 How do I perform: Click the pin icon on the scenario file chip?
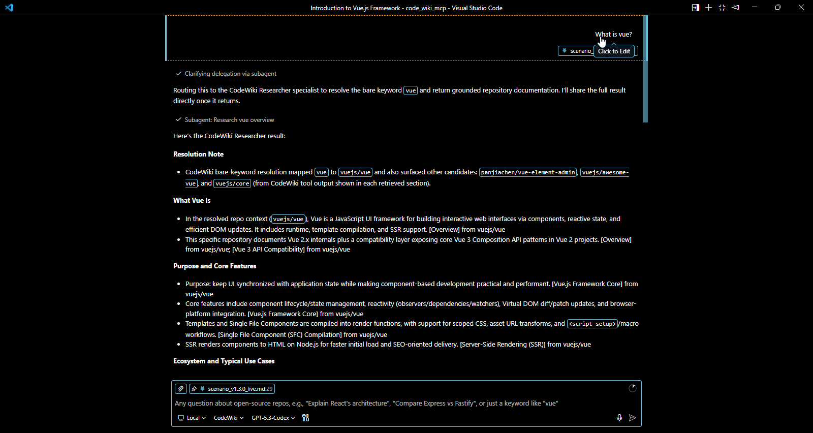pos(194,389)
